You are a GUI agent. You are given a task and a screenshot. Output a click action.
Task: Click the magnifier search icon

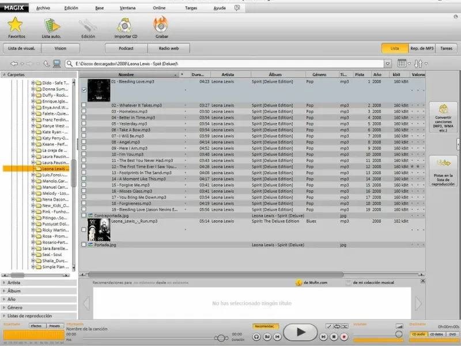(x=69, y=63)
